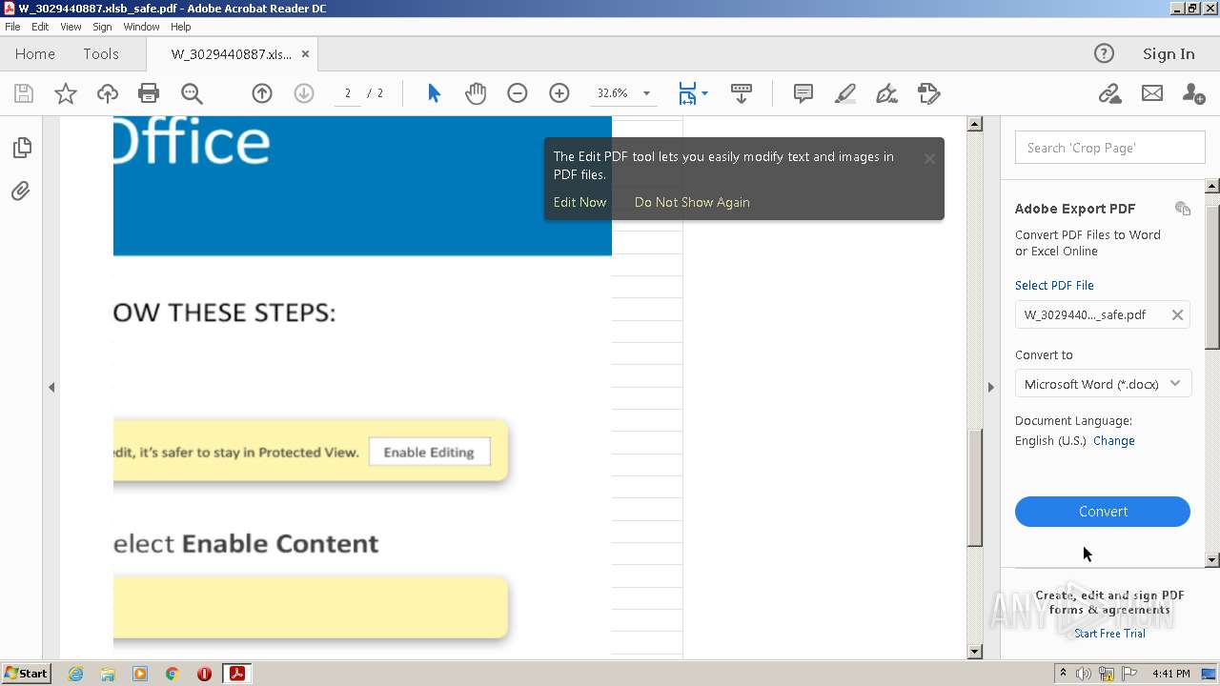Bookmark the file with the star icon

point(66,93)
